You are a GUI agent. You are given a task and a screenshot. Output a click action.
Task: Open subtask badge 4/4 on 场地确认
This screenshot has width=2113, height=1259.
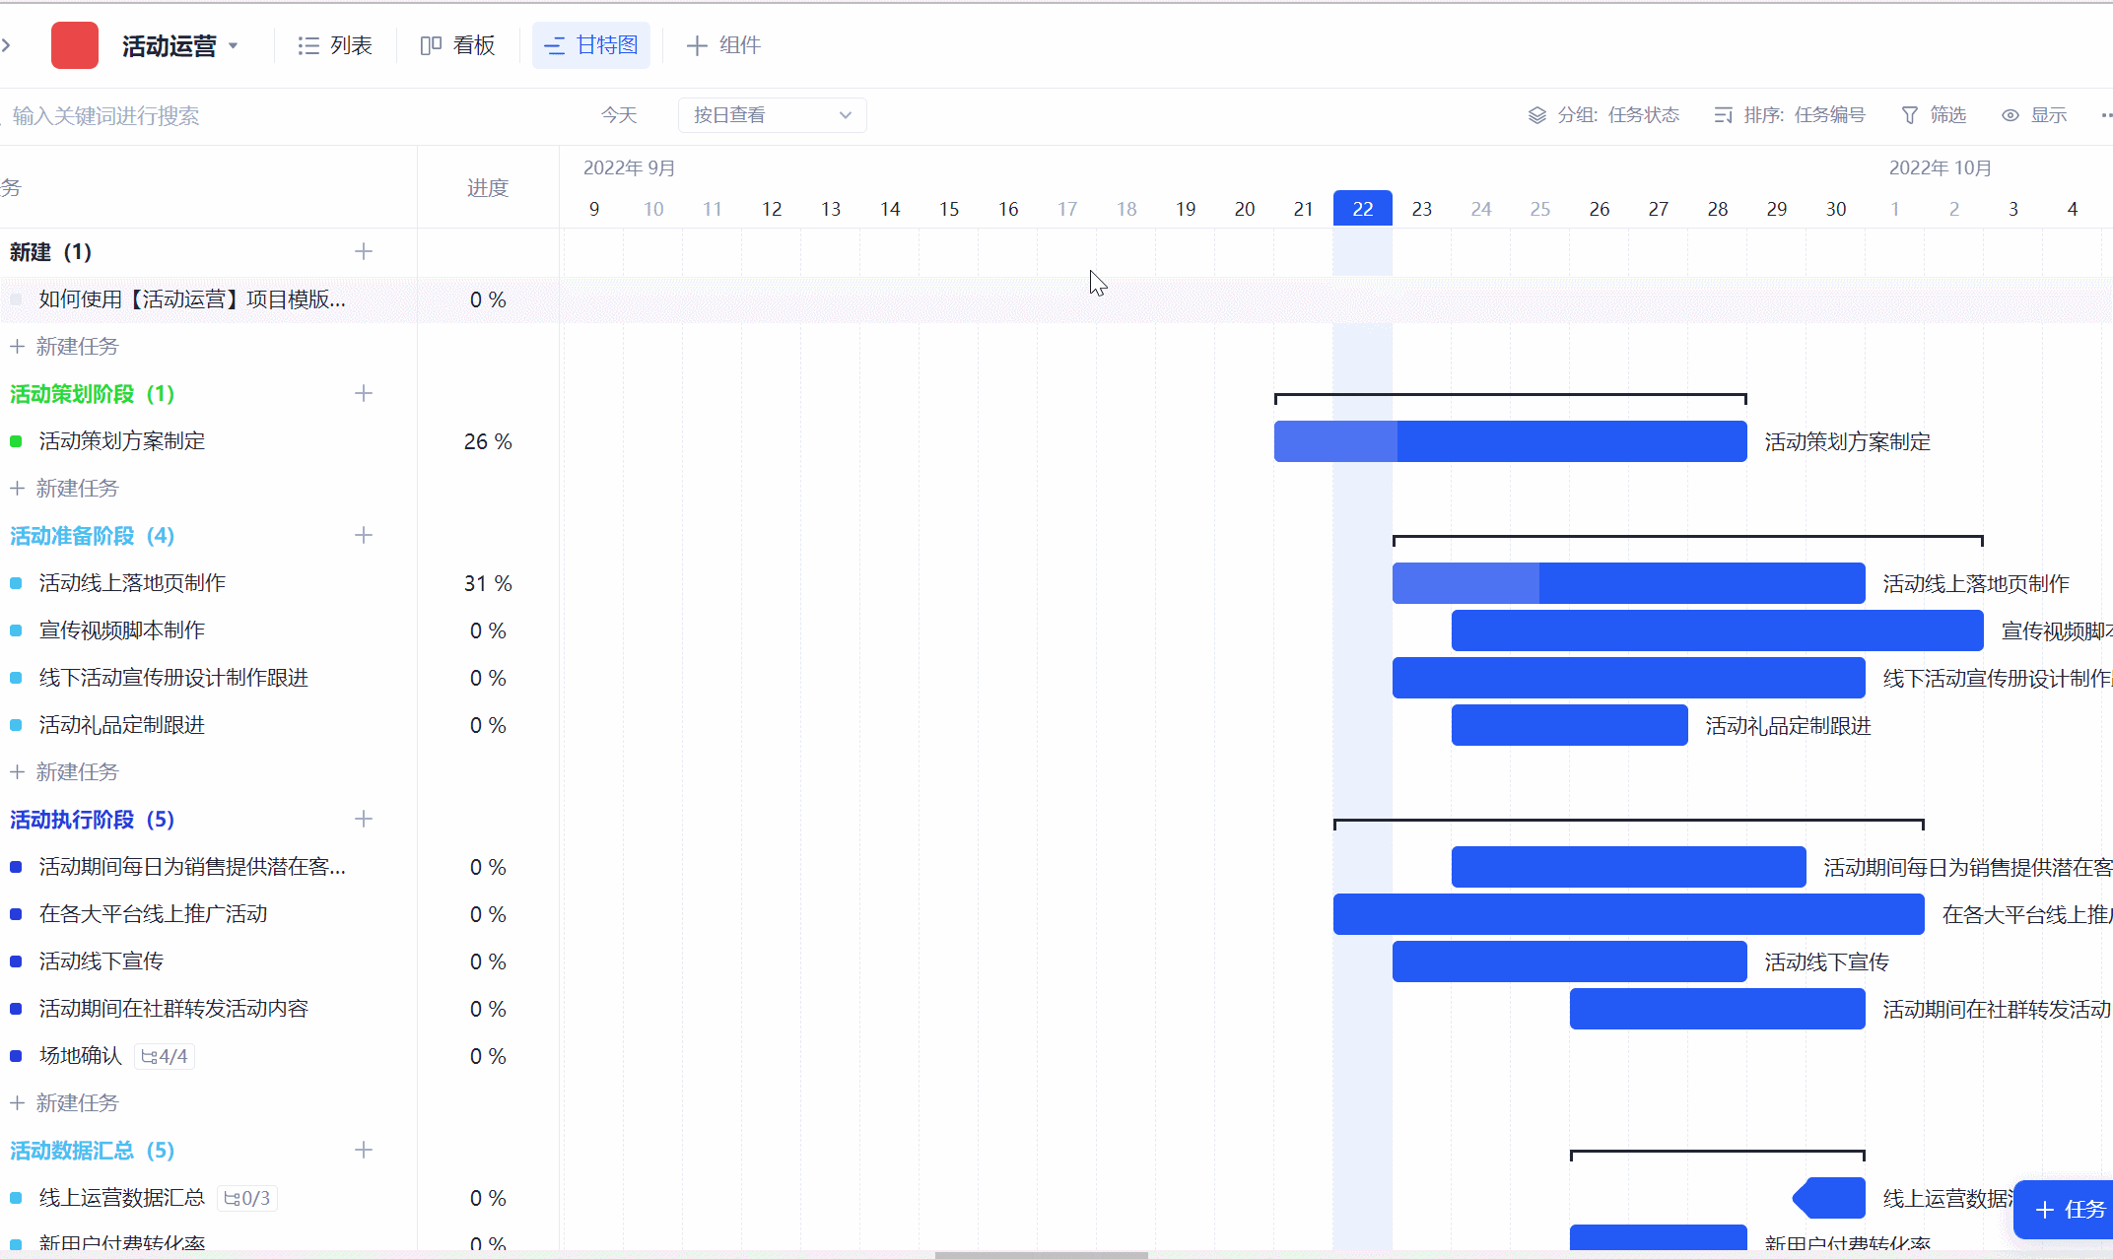(x=165, y=1056)
